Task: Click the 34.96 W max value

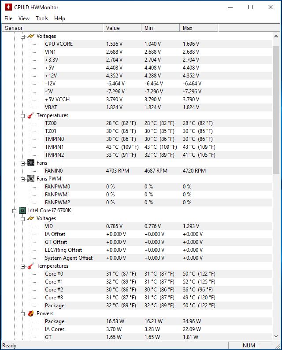Action: point(192,321)
